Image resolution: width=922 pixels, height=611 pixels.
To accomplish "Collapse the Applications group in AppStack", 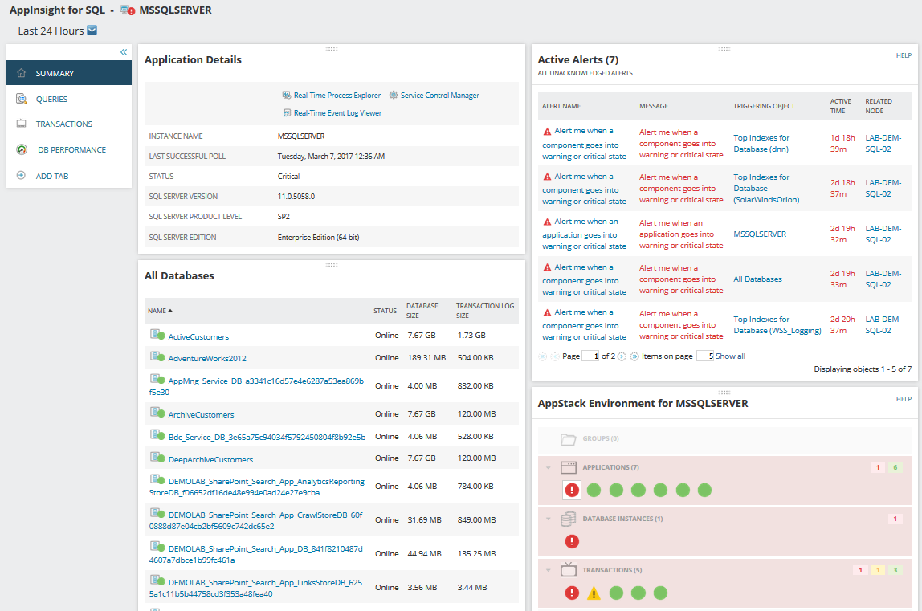I will (549, 468).
